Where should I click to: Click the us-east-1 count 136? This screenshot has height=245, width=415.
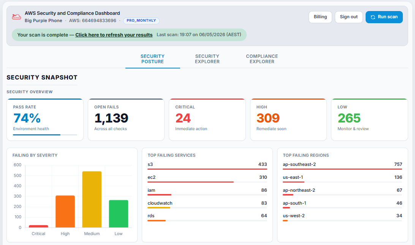point(398,177)
